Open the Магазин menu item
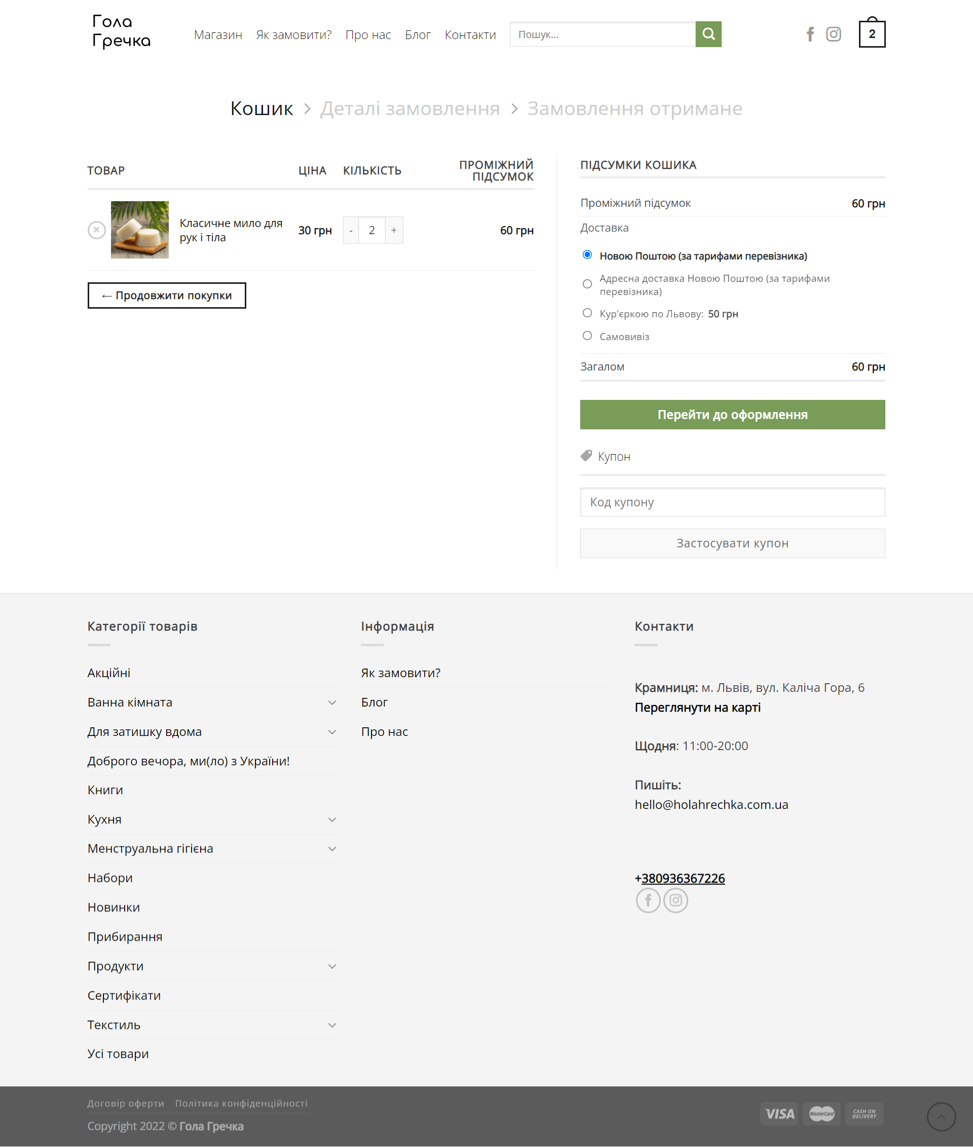 [218, 35]
